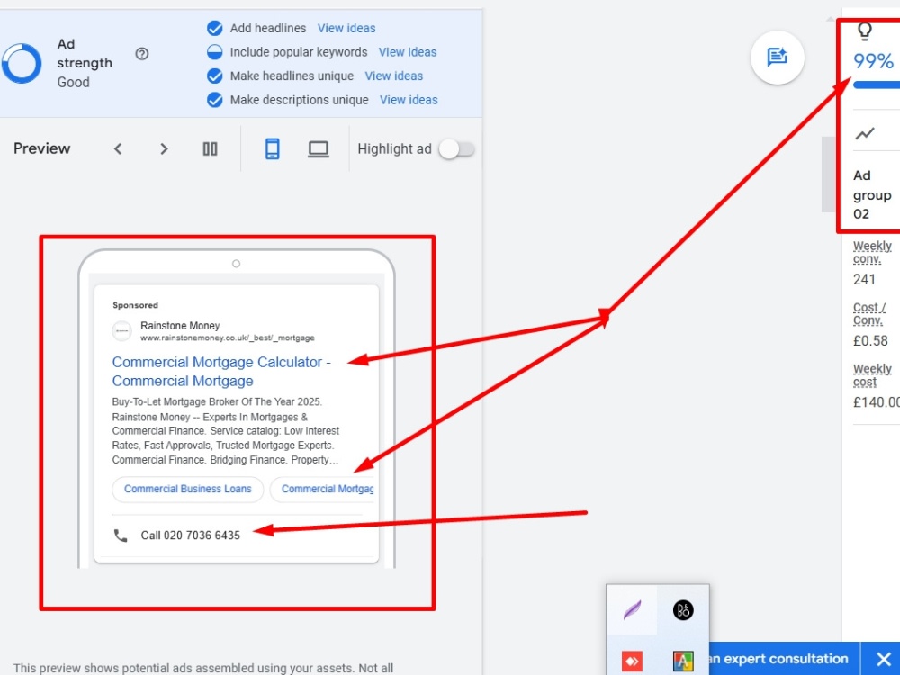Show the next ad preview

(x=164, y=149)
